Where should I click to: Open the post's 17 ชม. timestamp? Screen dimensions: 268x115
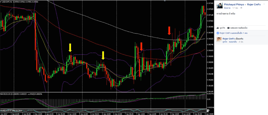pos(235,8)
